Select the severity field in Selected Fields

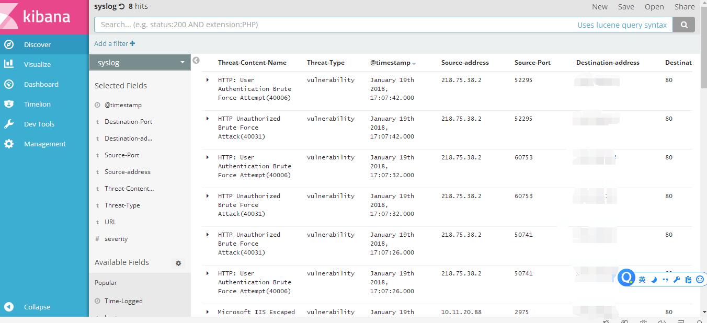point(116,239)
